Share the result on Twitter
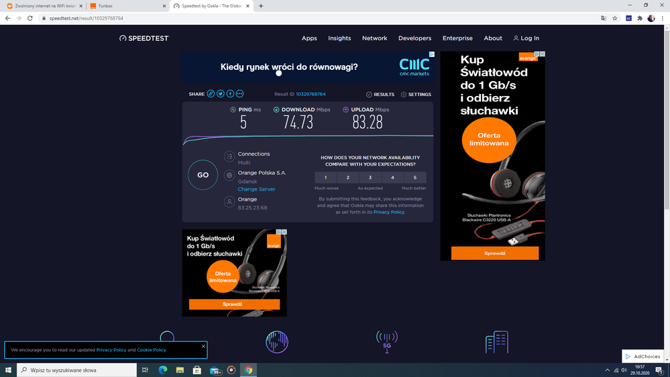This screenshot has width=670, height=377. point(220,94)
